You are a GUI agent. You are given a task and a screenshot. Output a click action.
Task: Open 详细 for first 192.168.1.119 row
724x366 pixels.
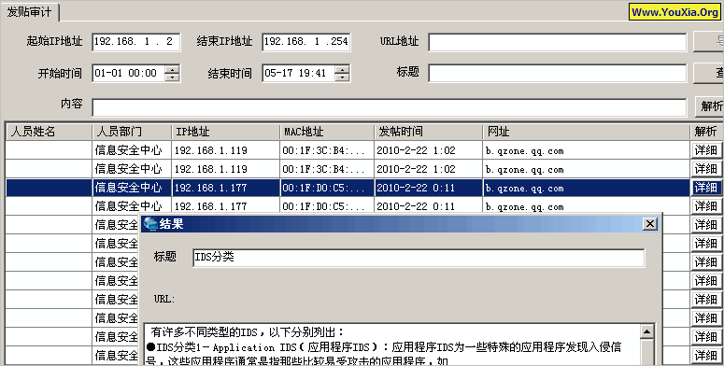(x=706, y=150)
